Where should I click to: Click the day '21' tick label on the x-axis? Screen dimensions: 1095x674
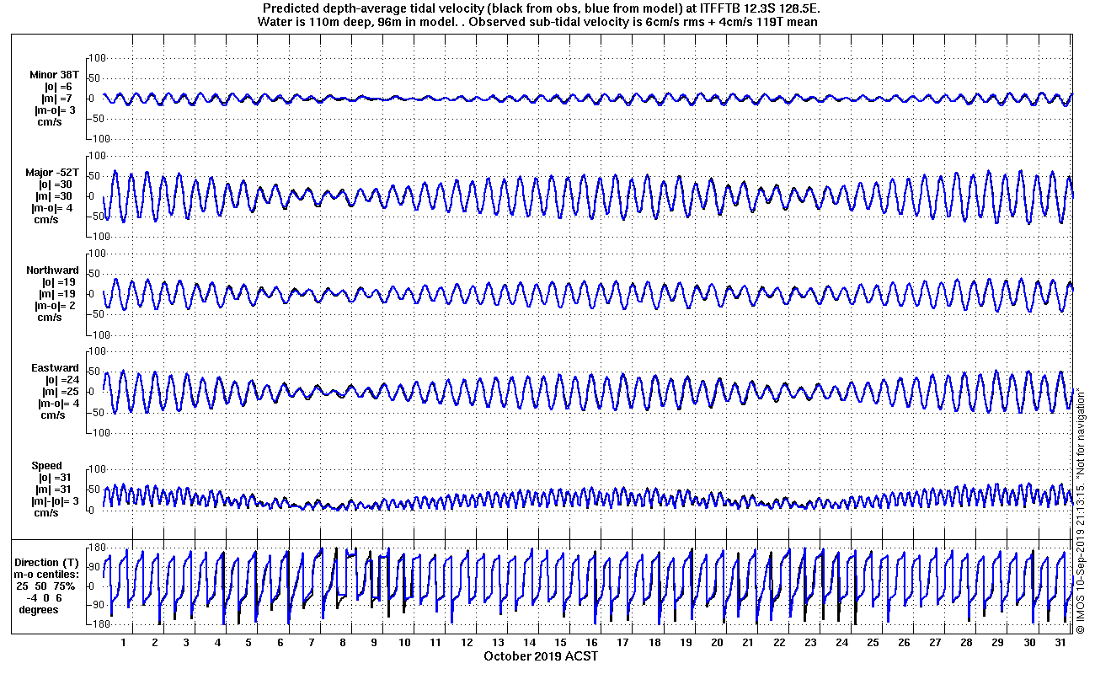[748, 643]
